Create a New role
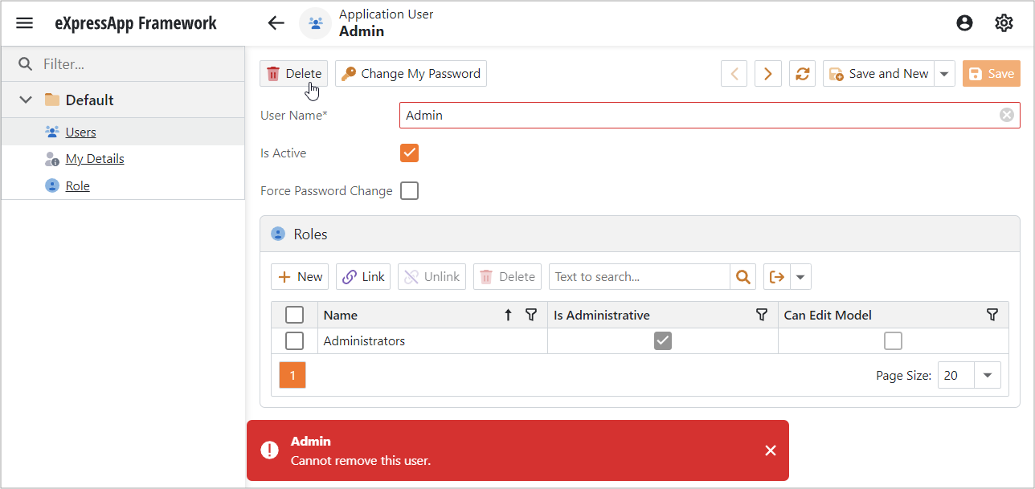 (x=300, y=276)
